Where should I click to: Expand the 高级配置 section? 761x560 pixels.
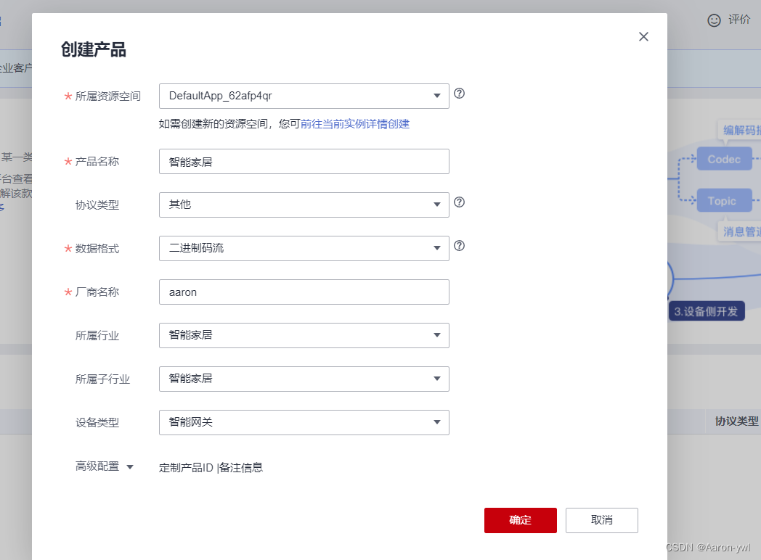(x=105, y=467)
